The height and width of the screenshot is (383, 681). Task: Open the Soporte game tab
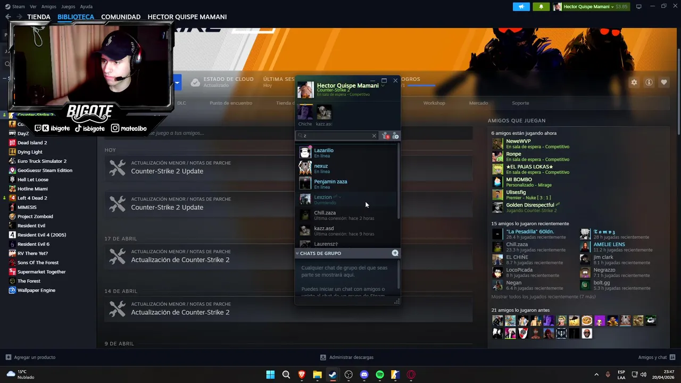coord(520,103)
